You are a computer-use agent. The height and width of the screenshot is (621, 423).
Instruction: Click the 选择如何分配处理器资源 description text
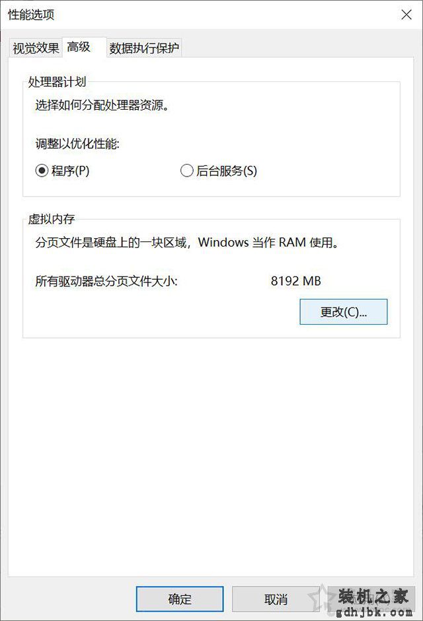click(102, 105)
